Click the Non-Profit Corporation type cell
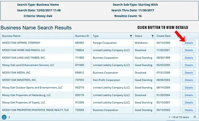This screenshot has width=199, height=121. click(106, 80)
